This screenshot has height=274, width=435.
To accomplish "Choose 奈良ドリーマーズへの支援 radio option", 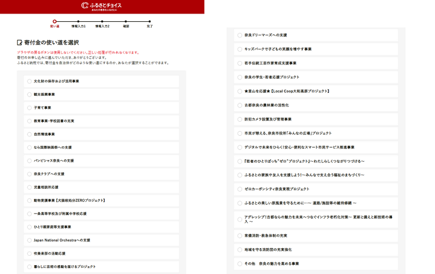I will point(240,35).
